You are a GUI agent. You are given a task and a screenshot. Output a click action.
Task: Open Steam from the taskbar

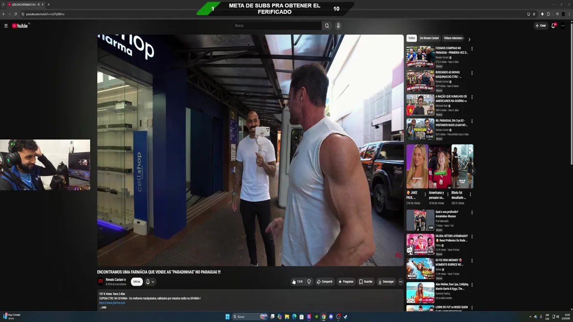tap(346, 317)
